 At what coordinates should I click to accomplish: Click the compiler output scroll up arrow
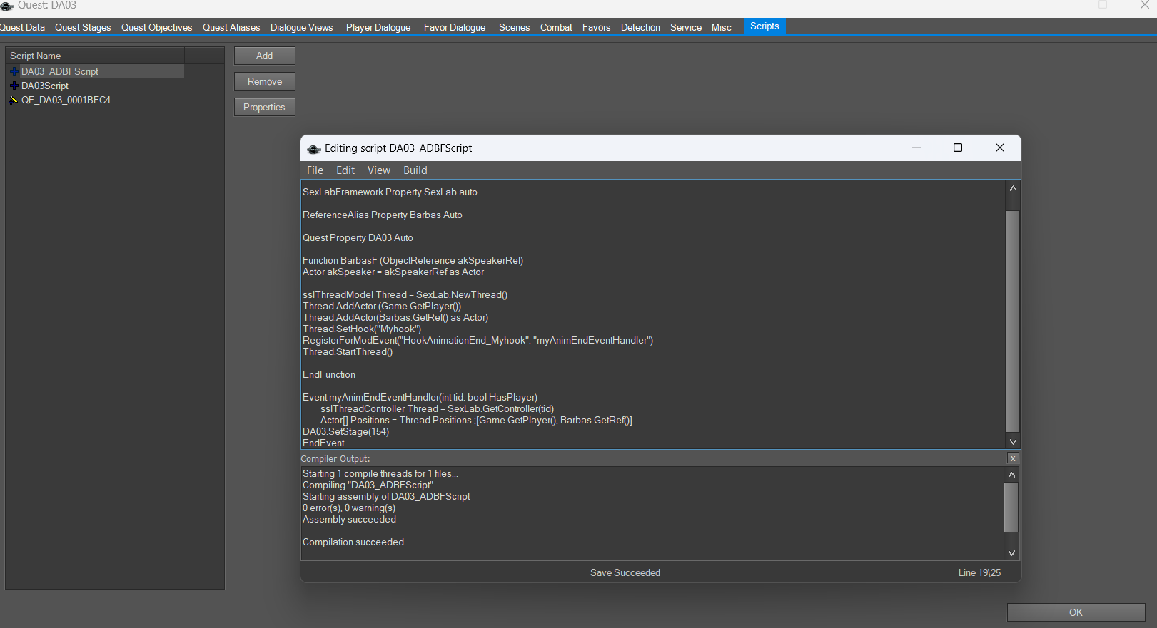tap(1011, 475)
